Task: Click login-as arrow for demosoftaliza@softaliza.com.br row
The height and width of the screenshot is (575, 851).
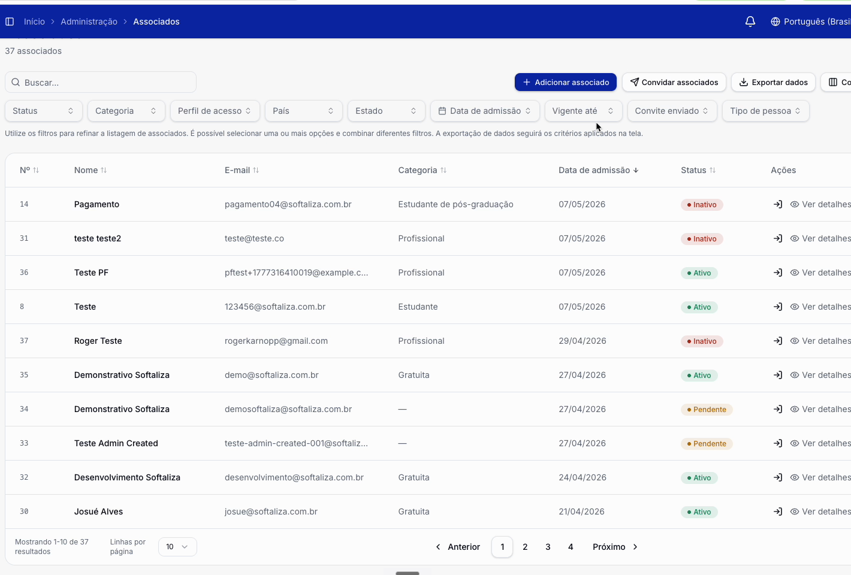Action: (x=778, y=409)
